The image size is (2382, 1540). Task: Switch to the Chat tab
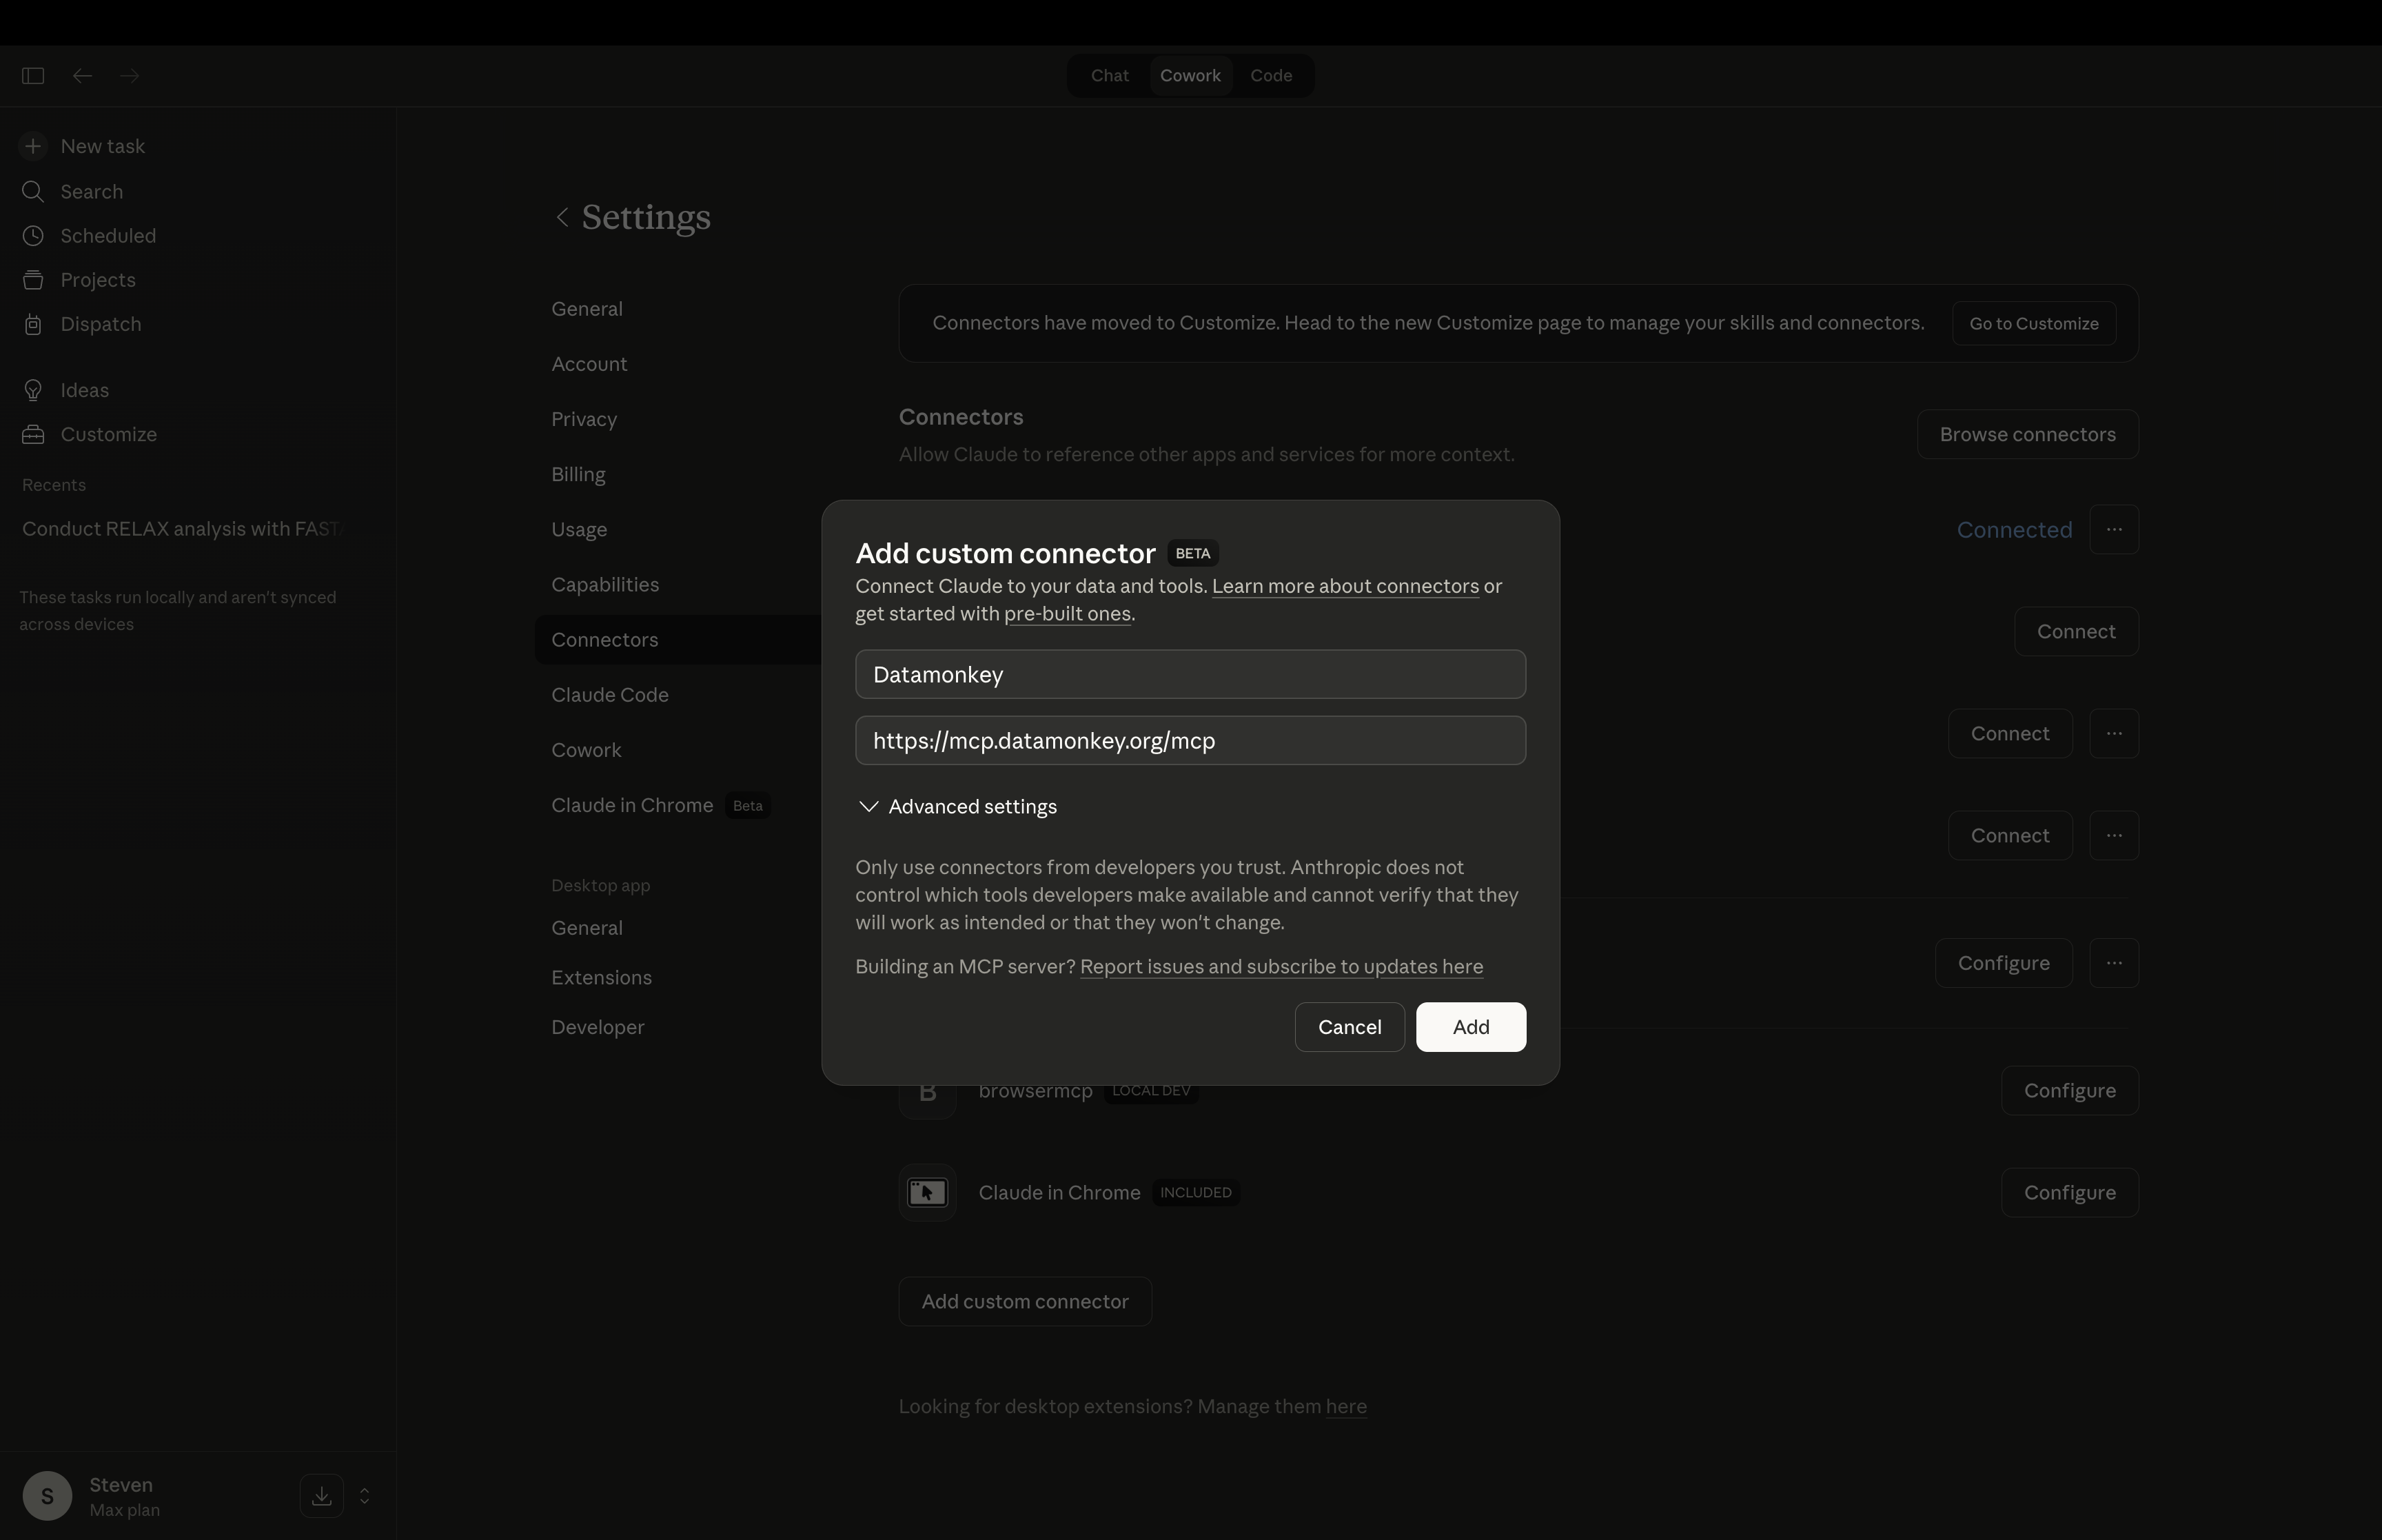1108,75
